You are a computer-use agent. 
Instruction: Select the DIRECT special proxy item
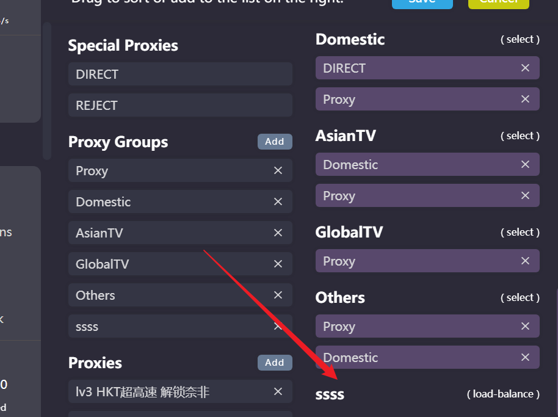click(x=181, y=74)
